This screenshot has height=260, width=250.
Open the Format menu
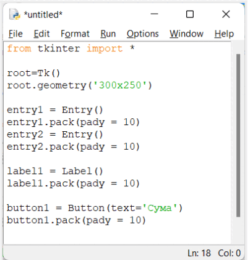[75, 34]
